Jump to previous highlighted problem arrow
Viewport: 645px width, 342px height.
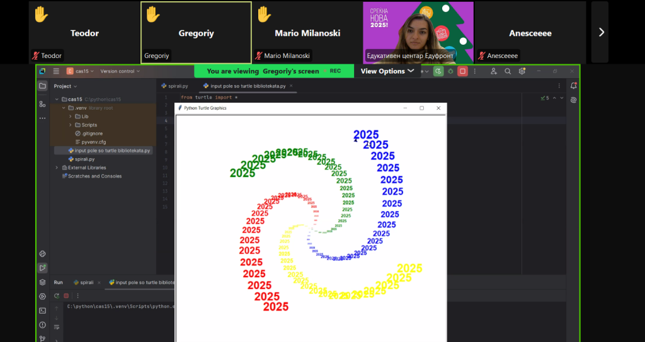(x=554, y=98)
